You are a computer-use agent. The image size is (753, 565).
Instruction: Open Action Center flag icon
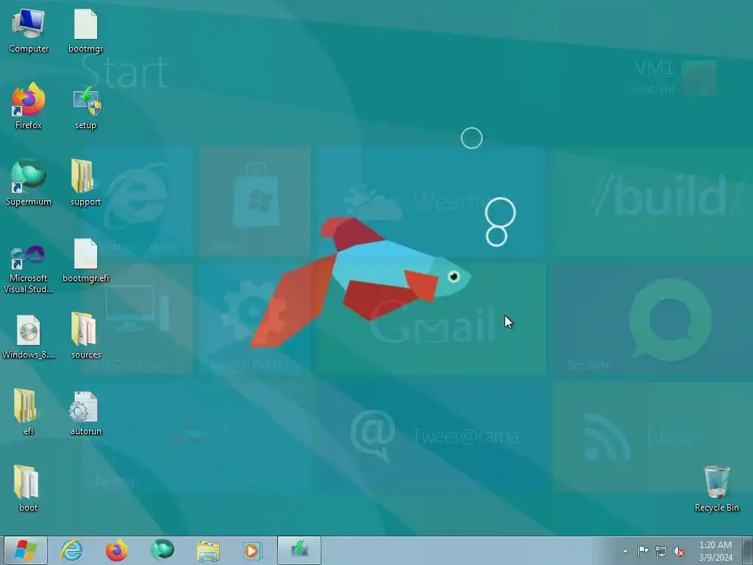tap(643, 551)
